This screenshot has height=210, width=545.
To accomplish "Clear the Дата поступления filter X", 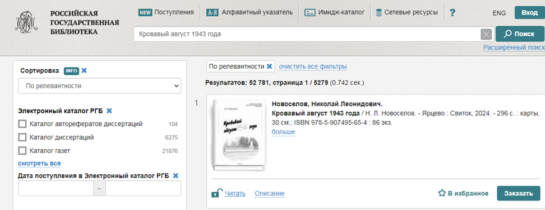I will click(x=175, y=176).
